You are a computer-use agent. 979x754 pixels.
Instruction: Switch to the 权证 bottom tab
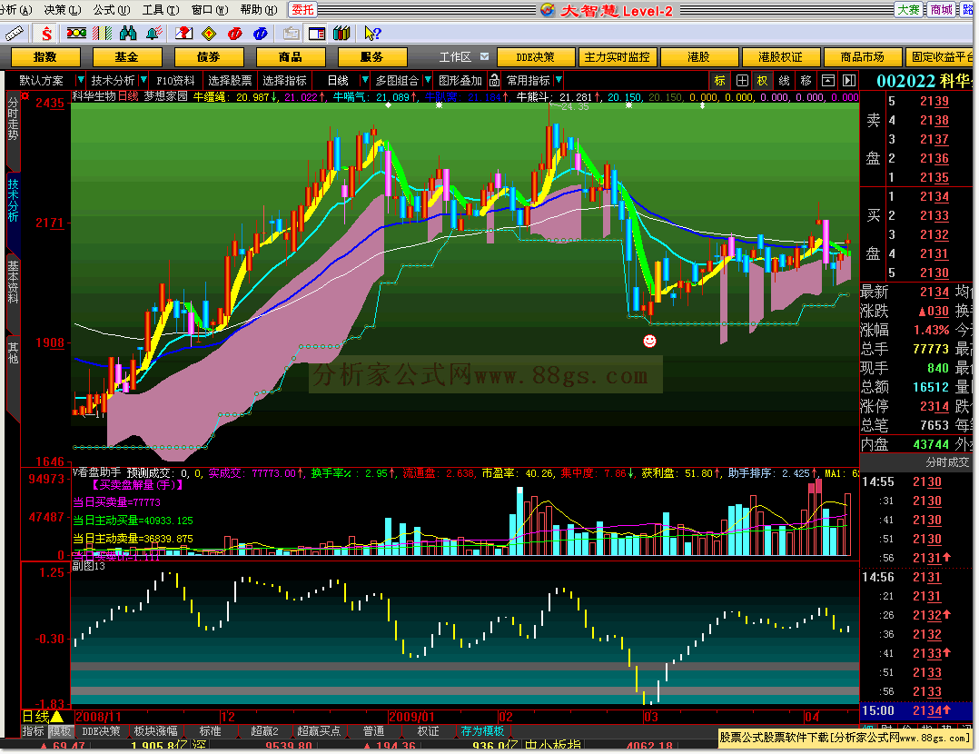[428, 731]
